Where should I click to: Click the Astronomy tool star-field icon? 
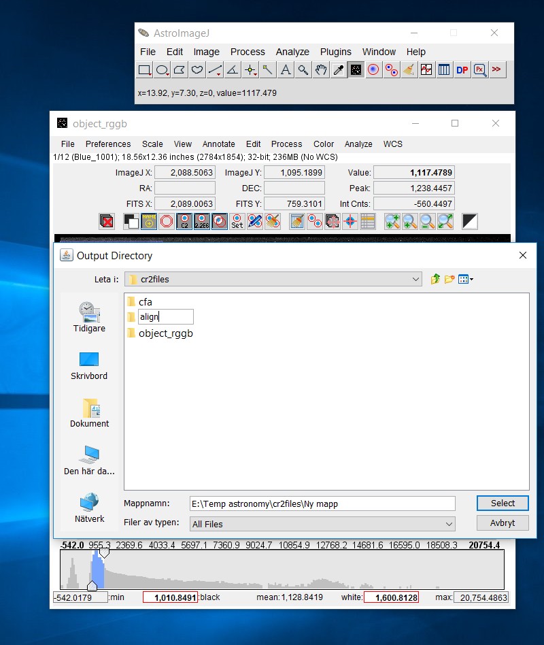[356, 70]
